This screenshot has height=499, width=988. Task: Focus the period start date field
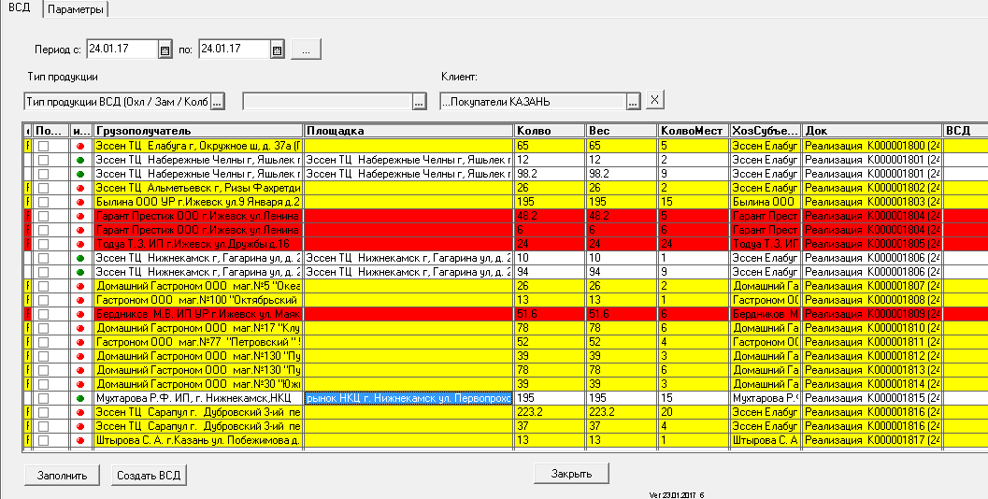pos(122,50)
